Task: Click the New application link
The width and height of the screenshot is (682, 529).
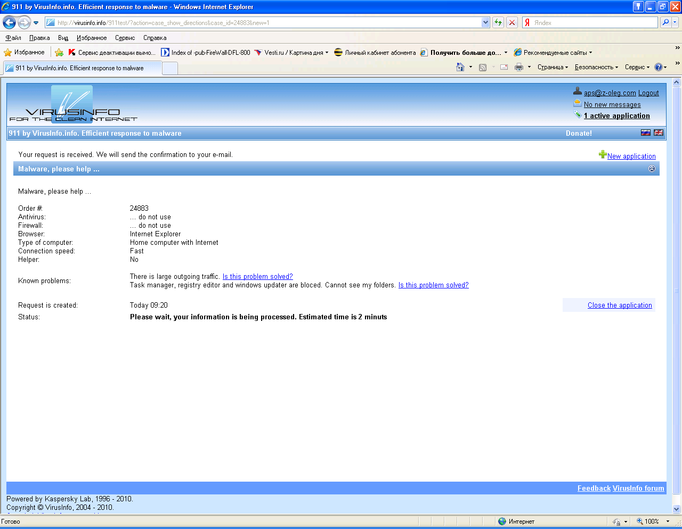Action: pos(631,156)
